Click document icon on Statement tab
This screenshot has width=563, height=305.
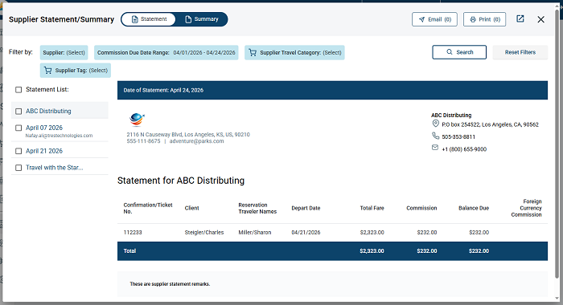pyautogui.click(x=134, y=19)
